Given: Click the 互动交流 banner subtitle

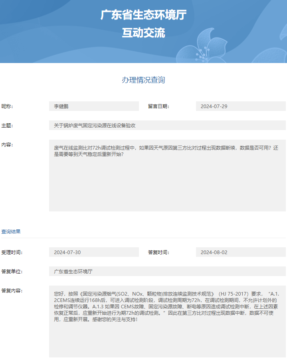Looking at the screenshot, I should point(143,33).
